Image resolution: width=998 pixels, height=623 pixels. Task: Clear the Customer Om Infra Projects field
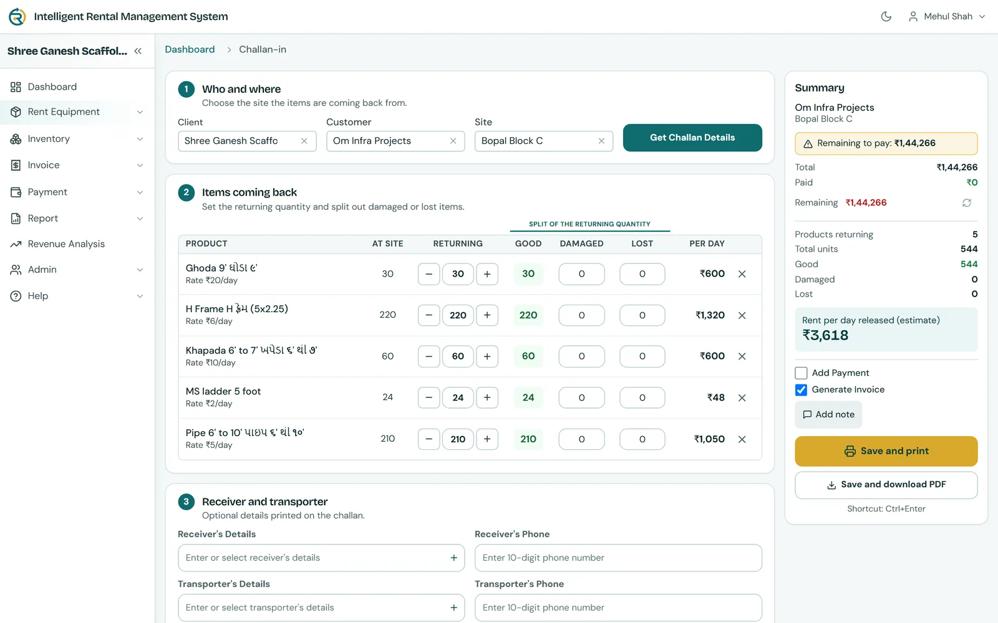453,141
